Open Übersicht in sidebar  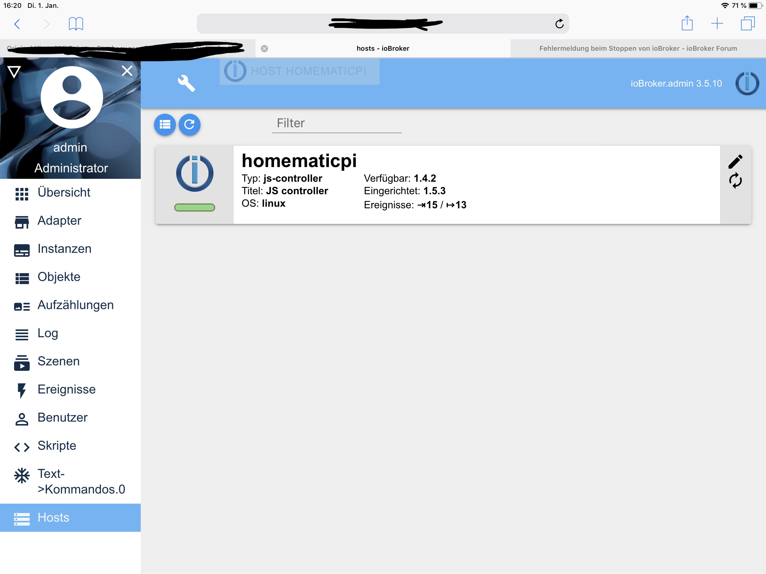[70, 193]
